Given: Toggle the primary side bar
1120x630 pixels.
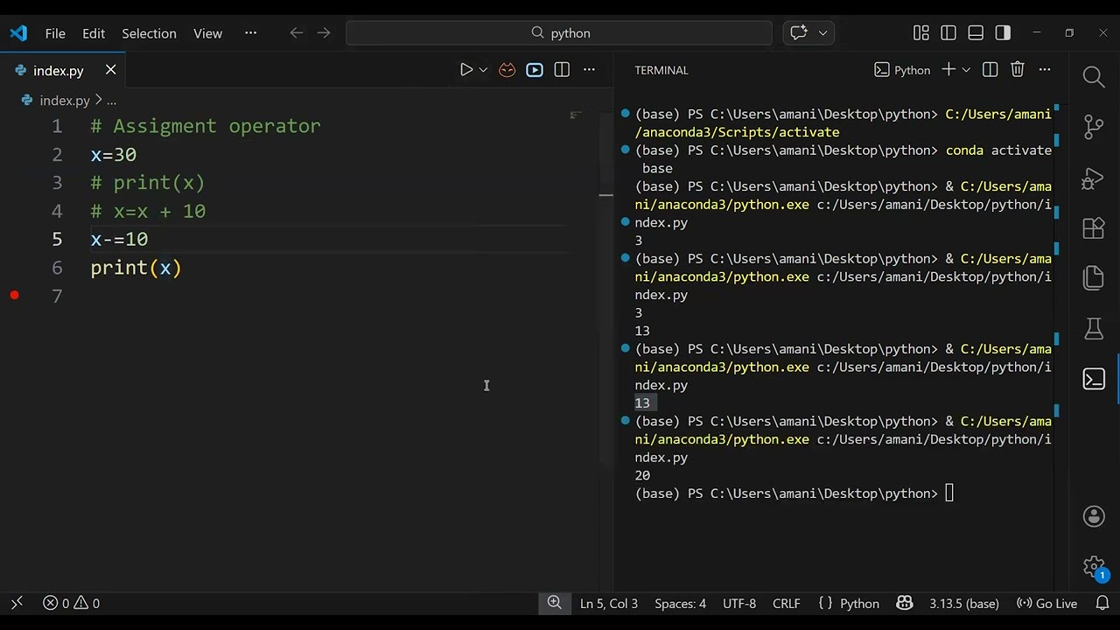Looking at the screenshot, I should (x=948, y=32).
